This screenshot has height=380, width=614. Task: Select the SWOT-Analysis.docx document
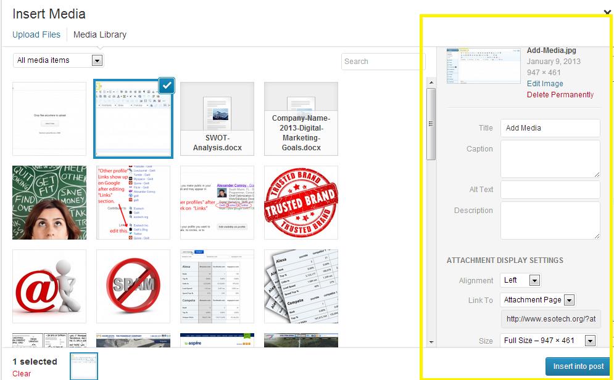click(217, 119)
